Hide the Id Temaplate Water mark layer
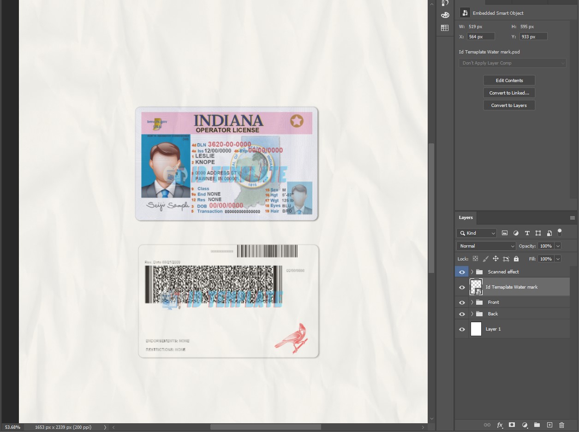 point(462,287)
